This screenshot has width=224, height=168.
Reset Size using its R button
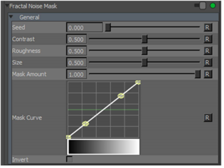coord(207,63)
